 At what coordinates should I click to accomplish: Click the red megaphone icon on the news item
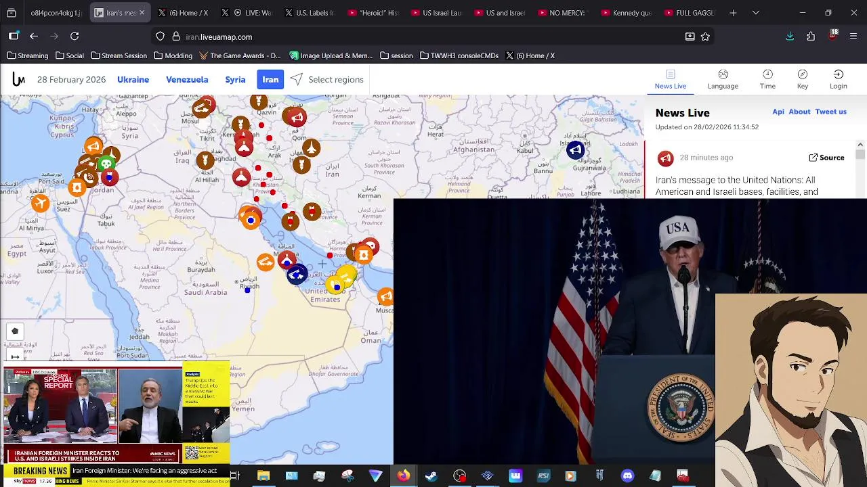665,158
